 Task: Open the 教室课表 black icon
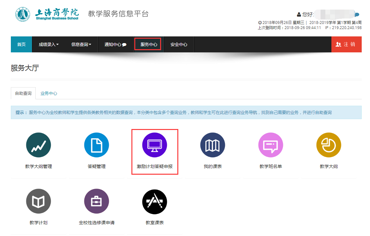pos(154,202)
